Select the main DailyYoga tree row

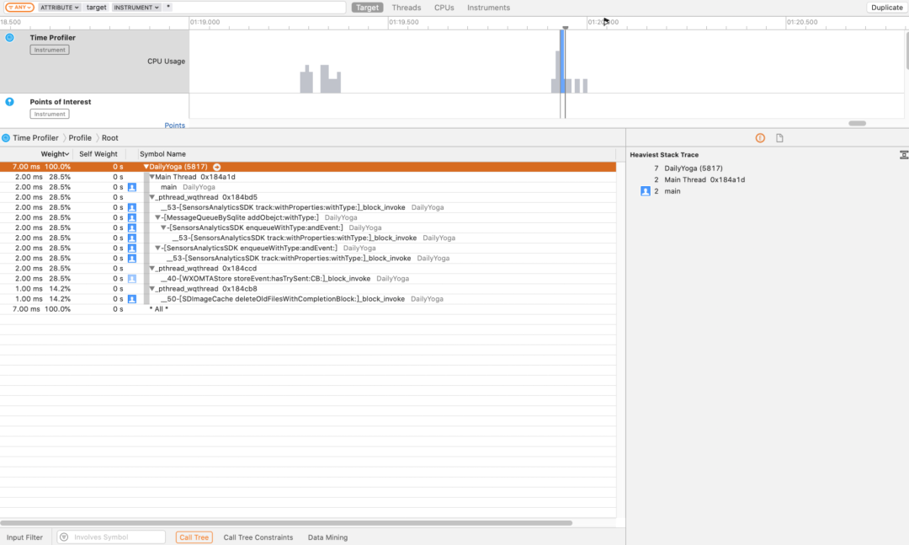(x=308, y=187)
